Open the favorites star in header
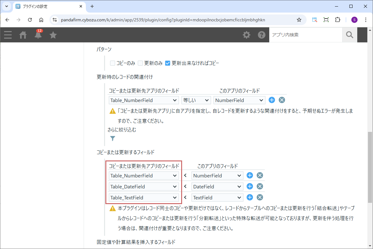This screenshot has height=249, width=373. coord(53,35)
